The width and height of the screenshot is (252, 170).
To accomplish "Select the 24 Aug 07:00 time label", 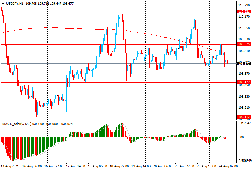I will pos(228,166).
